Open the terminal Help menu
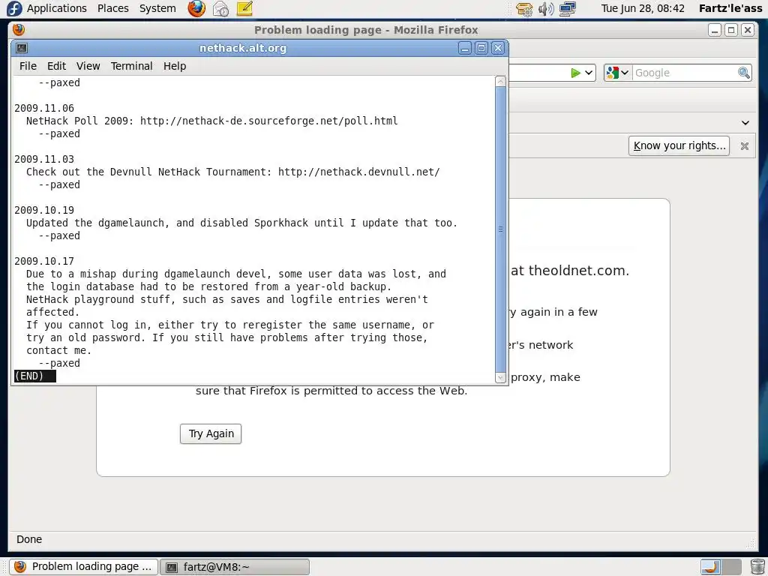 [x=175, y=66]
